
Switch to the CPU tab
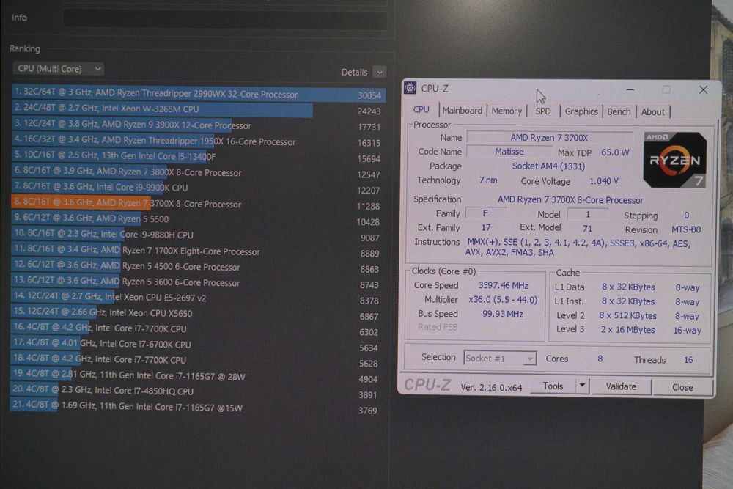(421, 110)
